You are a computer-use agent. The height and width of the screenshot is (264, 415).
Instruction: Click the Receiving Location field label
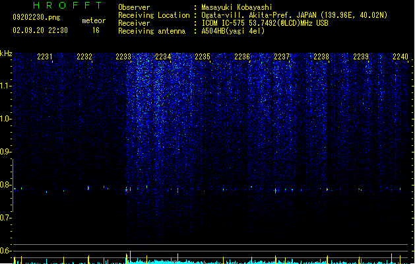[x=154, y=15]
